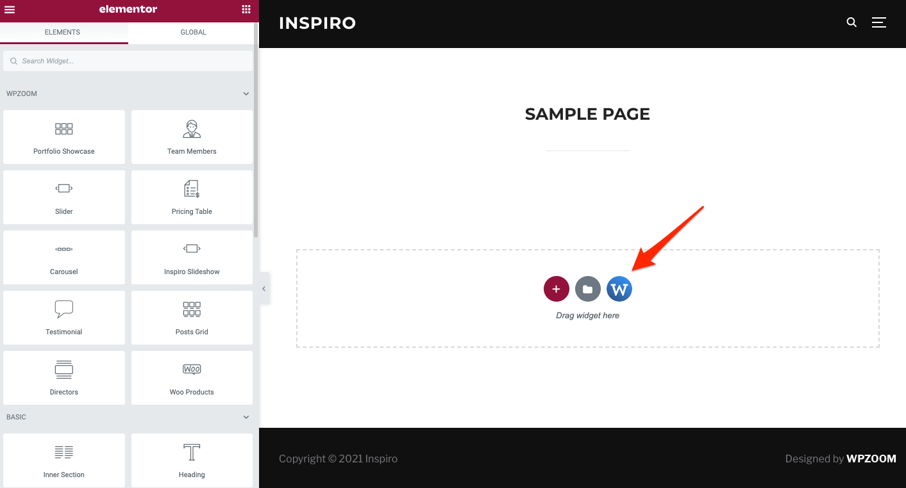The image size is (906, 488).
Task: Choose the Pricing Table widget
Action: click(192, 197)
